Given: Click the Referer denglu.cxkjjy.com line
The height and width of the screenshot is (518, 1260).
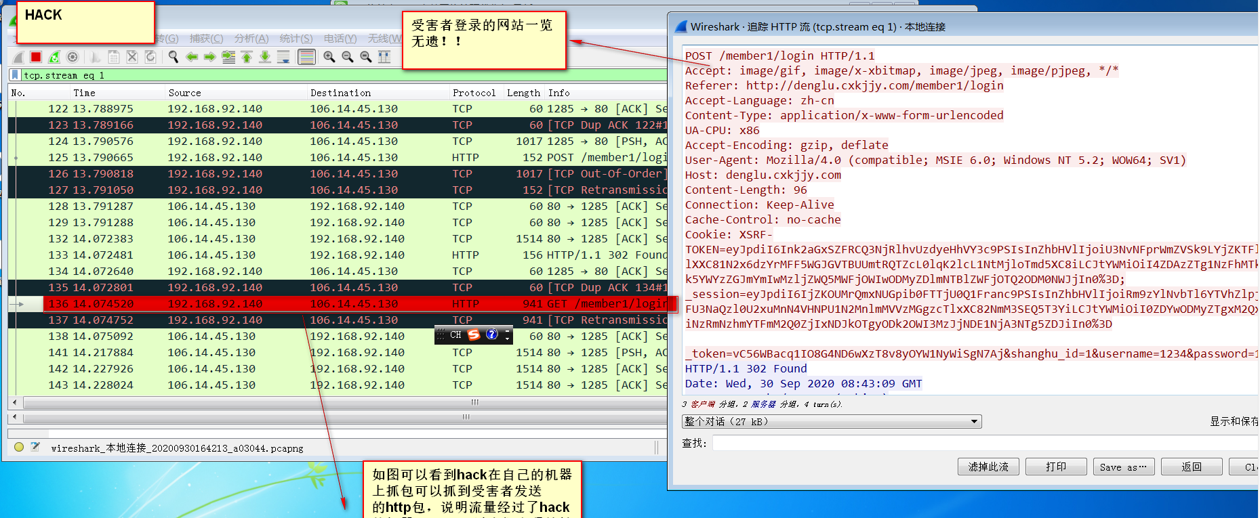Looking at the screenshot, I should 844,85.
